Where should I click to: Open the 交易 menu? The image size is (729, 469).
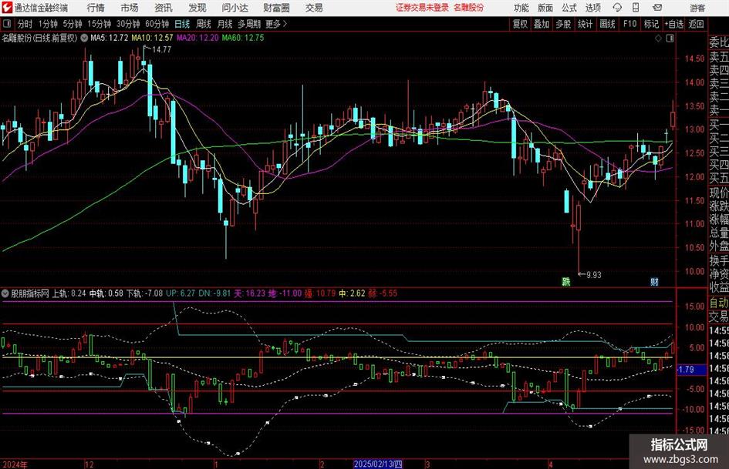pyautogui.click(x=314, y=8)
